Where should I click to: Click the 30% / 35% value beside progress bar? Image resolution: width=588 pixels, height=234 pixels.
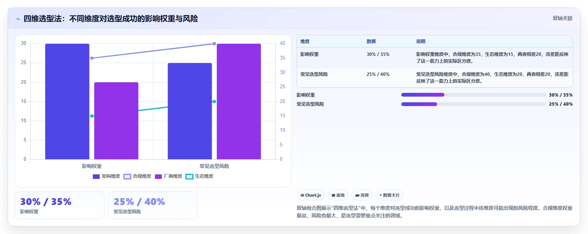[561, 95]
